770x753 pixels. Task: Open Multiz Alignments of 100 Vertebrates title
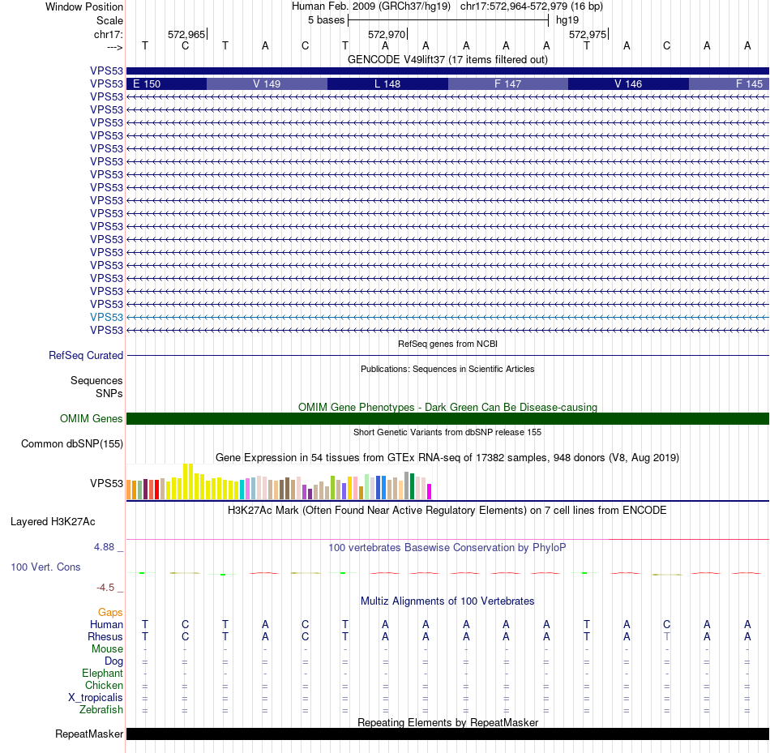[447, 601]
